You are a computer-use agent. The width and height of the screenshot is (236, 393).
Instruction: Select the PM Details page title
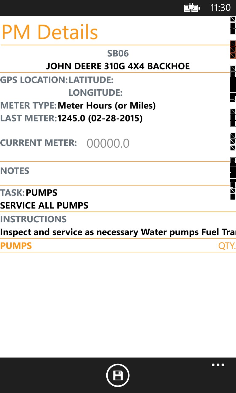tap(50, 32)
